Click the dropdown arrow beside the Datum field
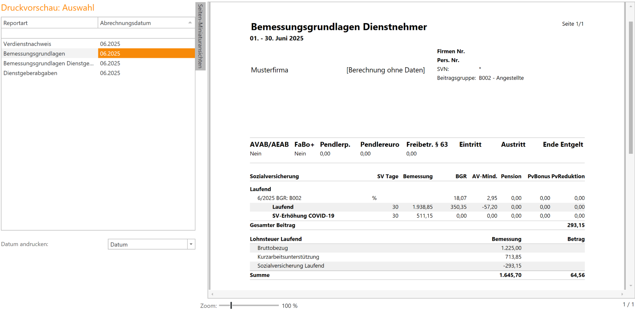The width and height of the screenshot is (635, 310). [191, 244]
